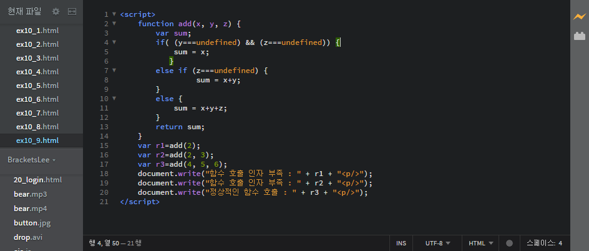Split the editor view icon
Image resolution: width=589 pixels, height=251 pixels.
pyautogui.click(x=72, y=12)
